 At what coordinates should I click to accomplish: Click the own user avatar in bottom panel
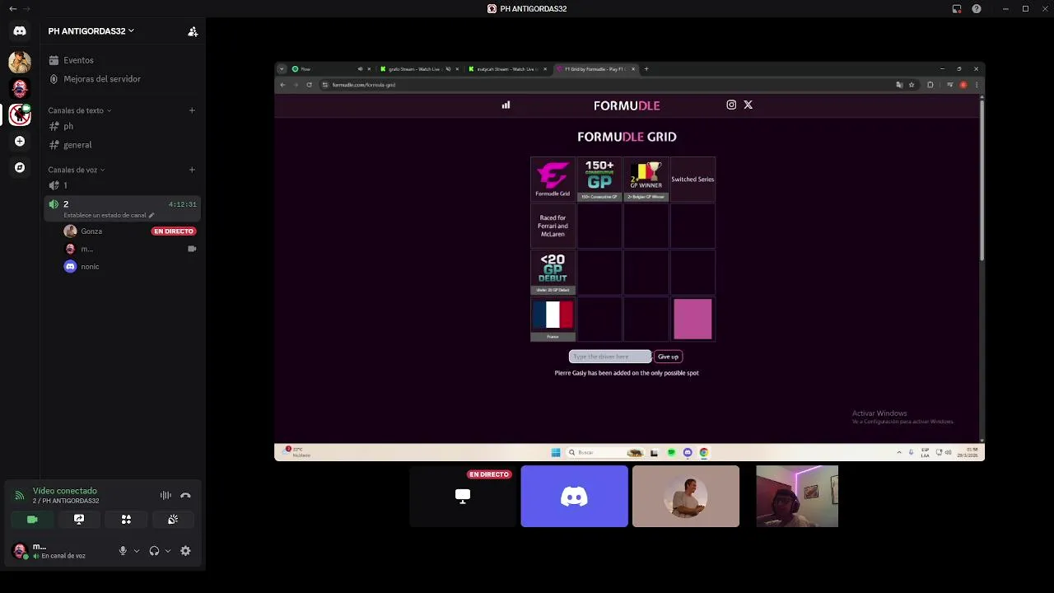tap(20, 551)
